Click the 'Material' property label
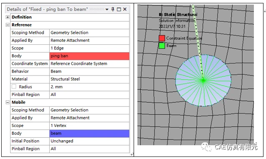Viewport: 266px width, 159px height. [20, 79]
